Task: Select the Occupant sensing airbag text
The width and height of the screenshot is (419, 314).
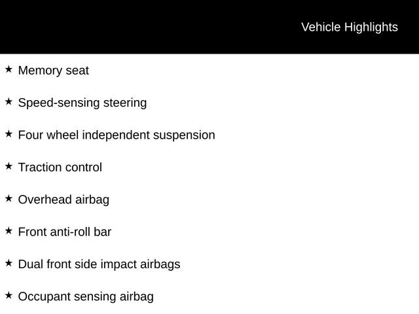Action: [x=86, y=297]
